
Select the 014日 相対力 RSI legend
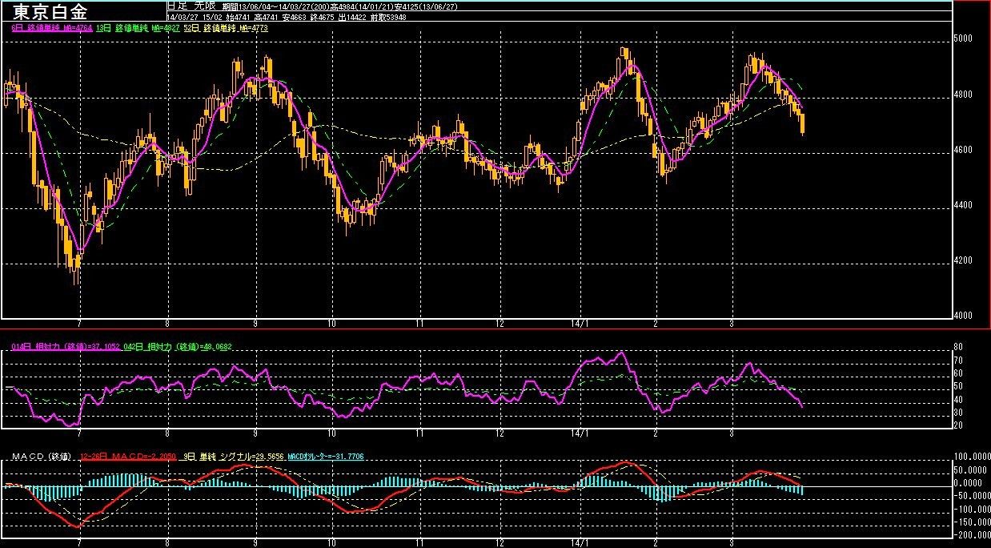click(x=66, y=347)
